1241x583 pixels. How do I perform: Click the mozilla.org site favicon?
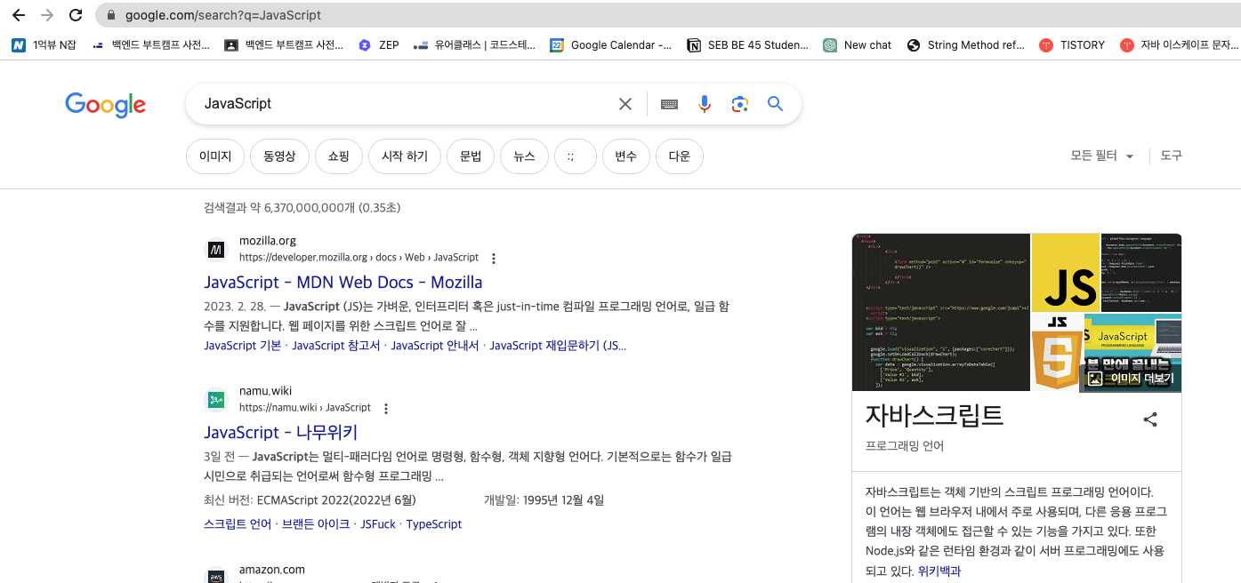216,250
